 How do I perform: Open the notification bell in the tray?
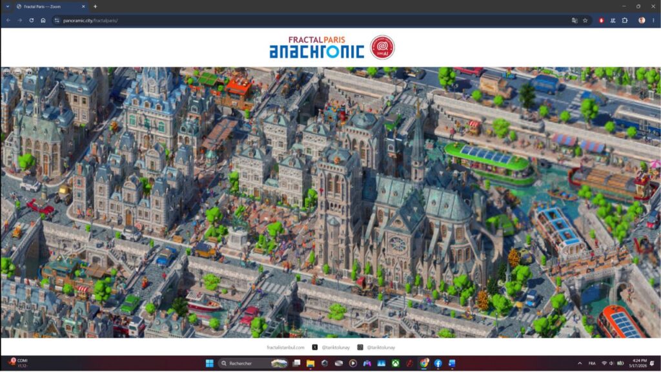click(x=653, y=363)
